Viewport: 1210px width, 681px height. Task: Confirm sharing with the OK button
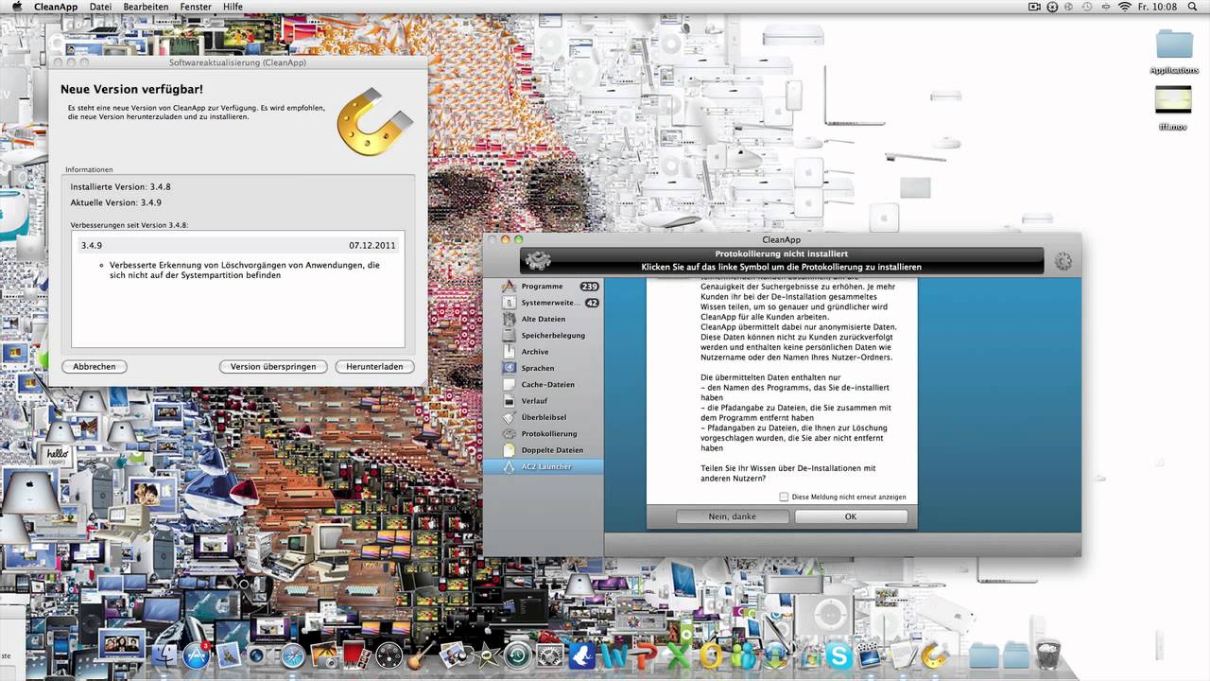point(851,516)
